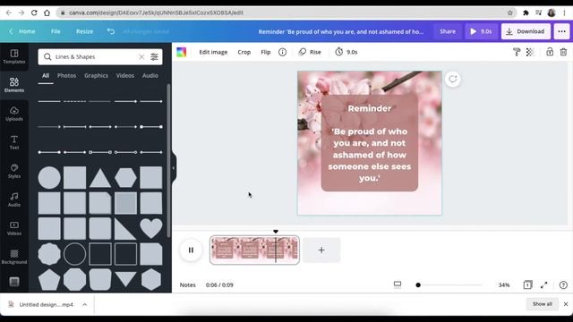
Task: Open the Elements sidebar panel
Action: 14,85
